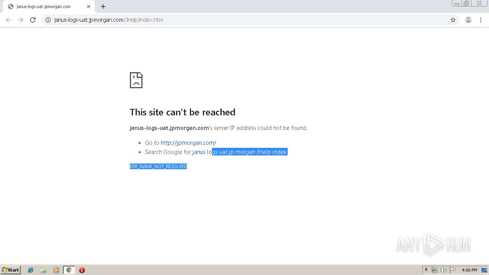489x275 pixels.
Task: Click the browser back arrow
Action: [8, 20]
